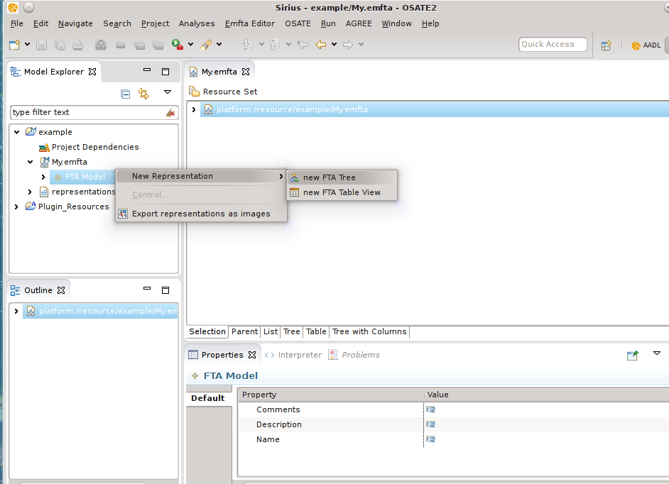669x484 pixels.
Task: Click the Export representations icon
Action: [123, 214]
